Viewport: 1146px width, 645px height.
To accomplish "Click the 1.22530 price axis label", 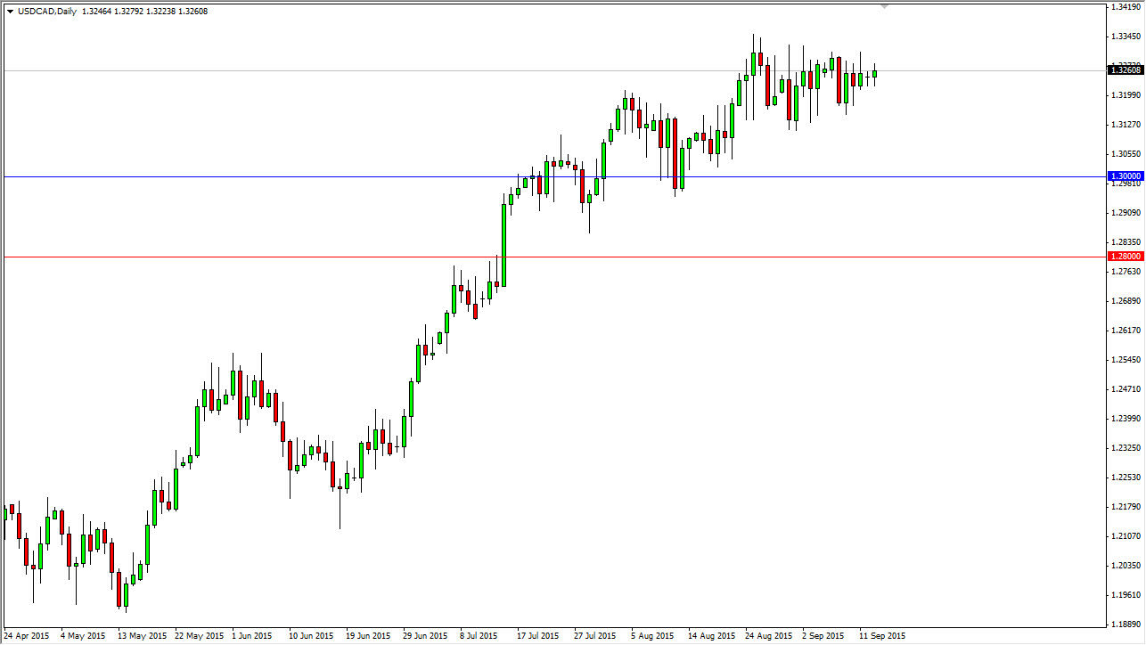I will [1126, 478].
